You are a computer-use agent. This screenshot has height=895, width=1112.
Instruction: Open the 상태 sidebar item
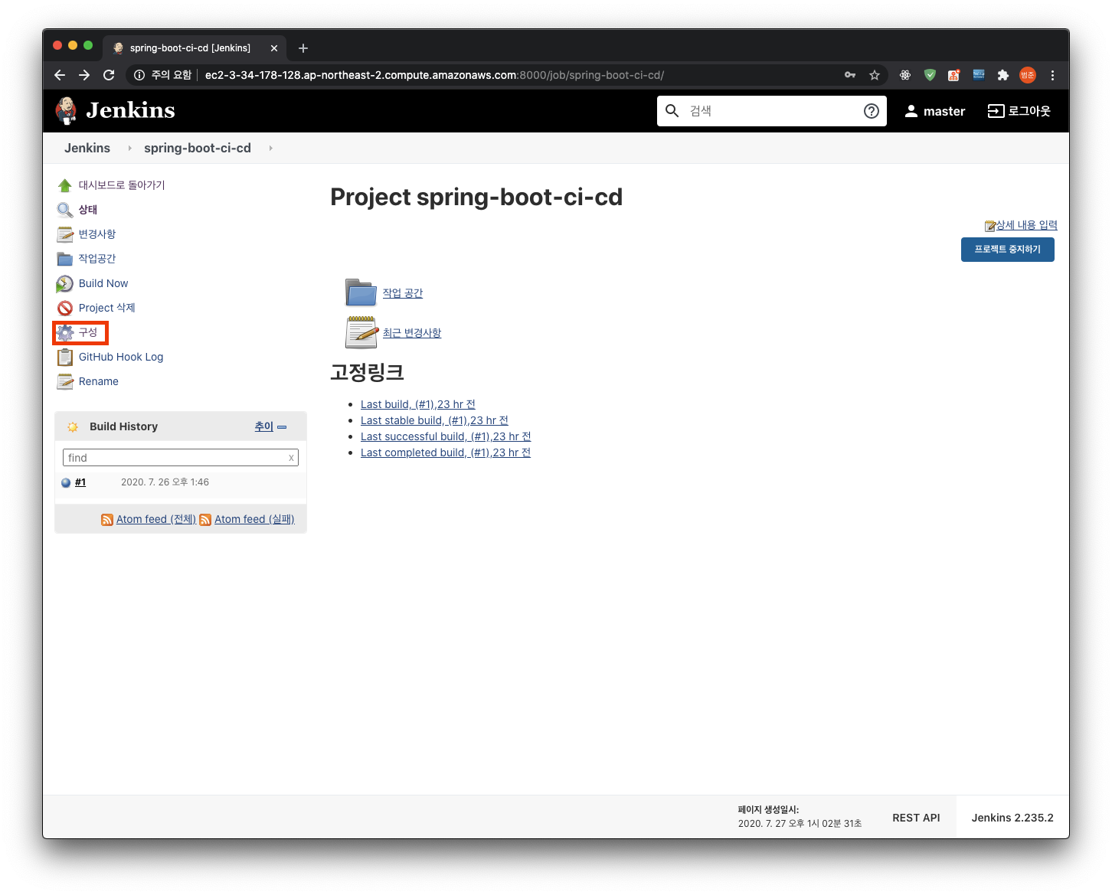pyautogui.click(x=88, y=210)
